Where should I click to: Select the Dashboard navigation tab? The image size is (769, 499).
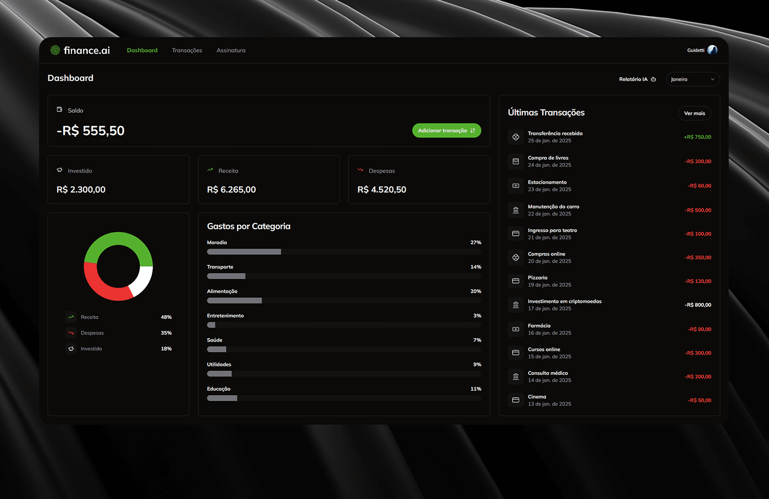(x=142, y=50)
